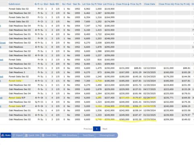The image size is (194, 145).
Task: Go to page 1 of results
Action: click(97, 129)
